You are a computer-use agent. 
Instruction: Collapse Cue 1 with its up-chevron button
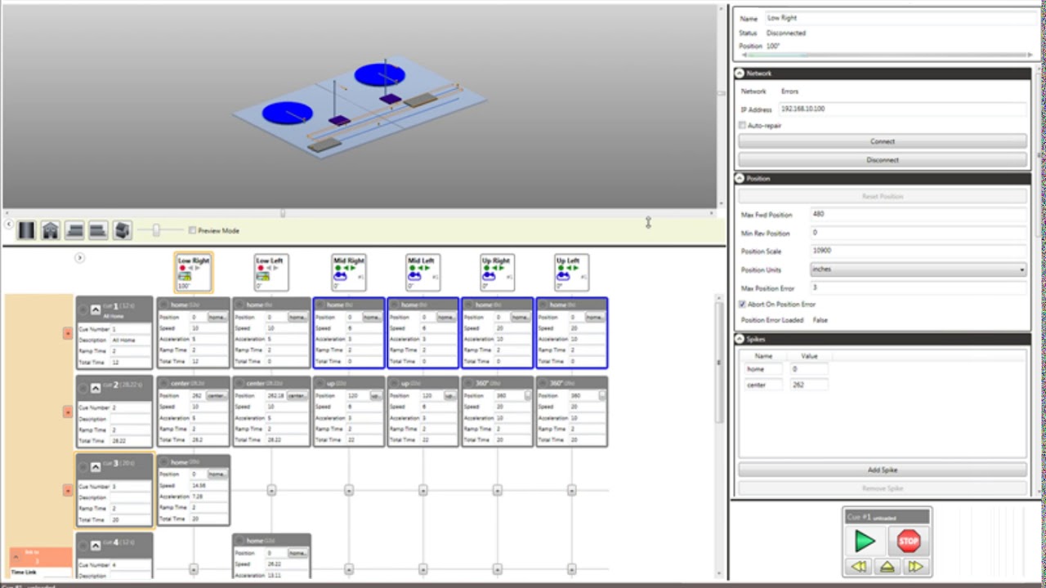click(96, 310)
